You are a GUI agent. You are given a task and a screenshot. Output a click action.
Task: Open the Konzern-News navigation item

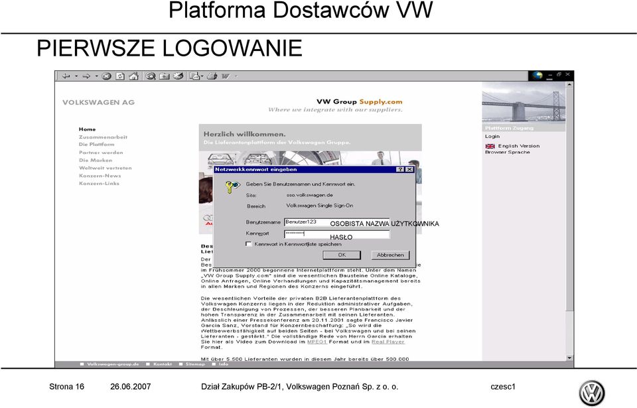coord(100,176)
